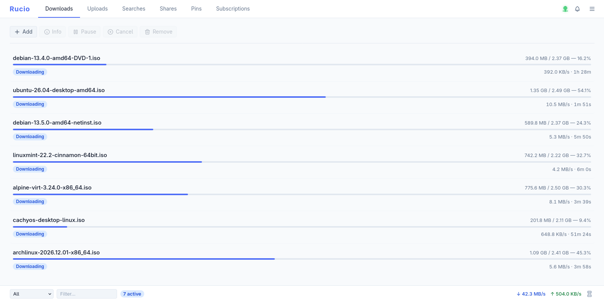Click Downloading badge for cachyos
Image resolution: width=604 pixels, height=302 pixels.
30,234
